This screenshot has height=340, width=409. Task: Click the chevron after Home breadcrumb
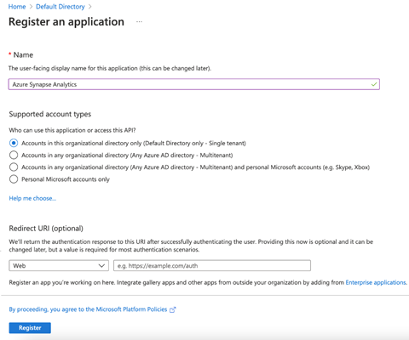click(x=31, y=7)
